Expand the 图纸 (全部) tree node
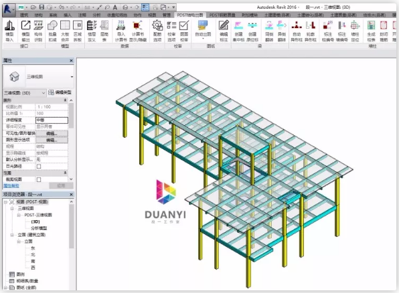 (x=5, y=288)
